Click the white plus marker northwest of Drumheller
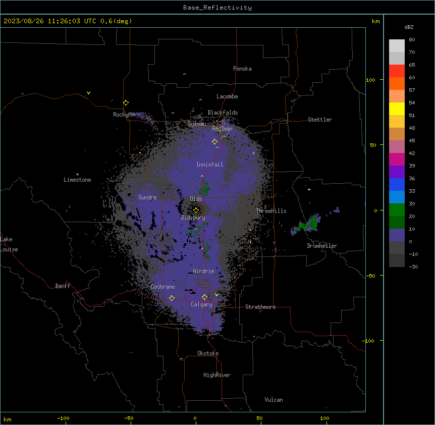 [309, 189]
